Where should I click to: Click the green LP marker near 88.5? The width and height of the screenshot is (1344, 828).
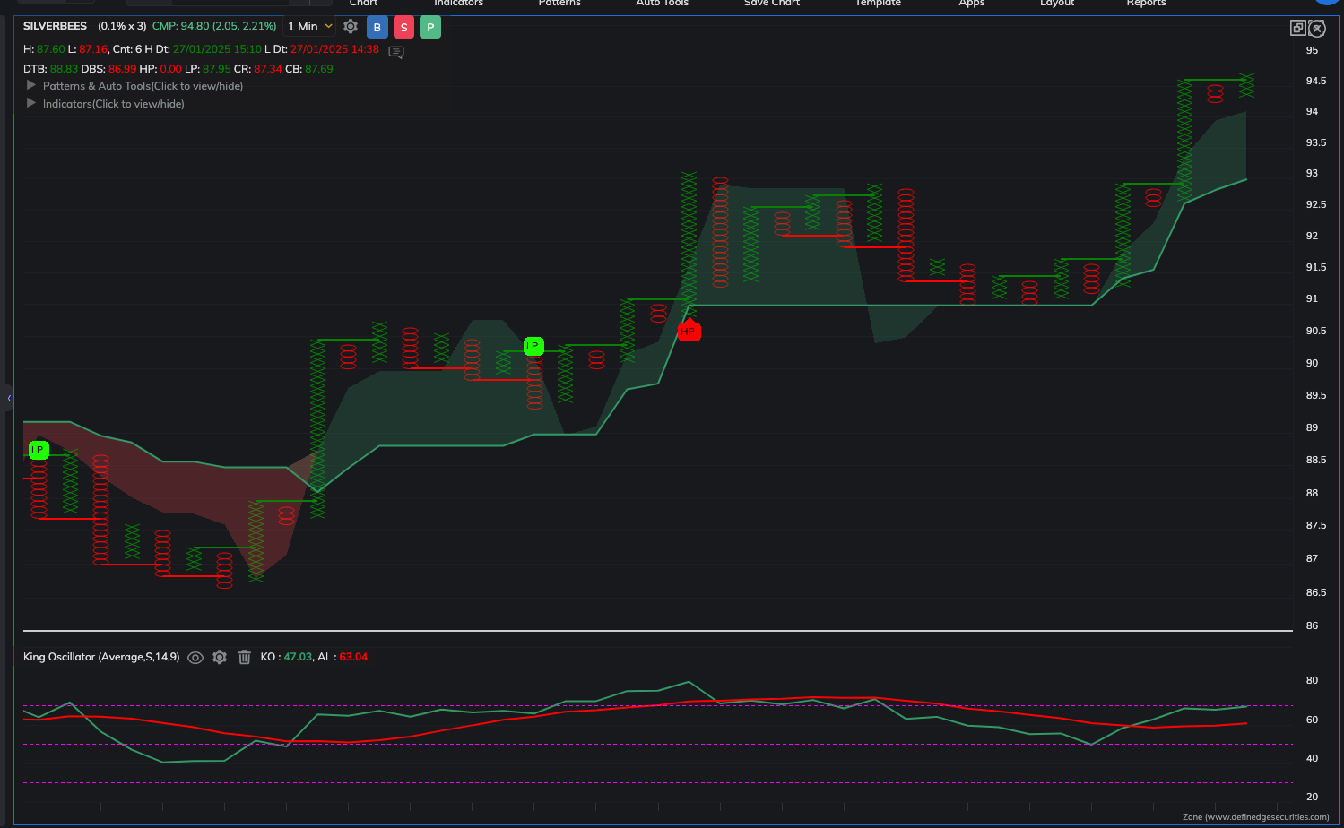click(38, 450)
